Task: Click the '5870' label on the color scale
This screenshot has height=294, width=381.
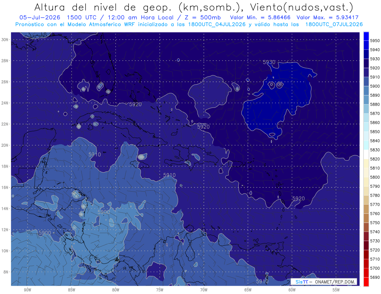Action: coord(375,114)
